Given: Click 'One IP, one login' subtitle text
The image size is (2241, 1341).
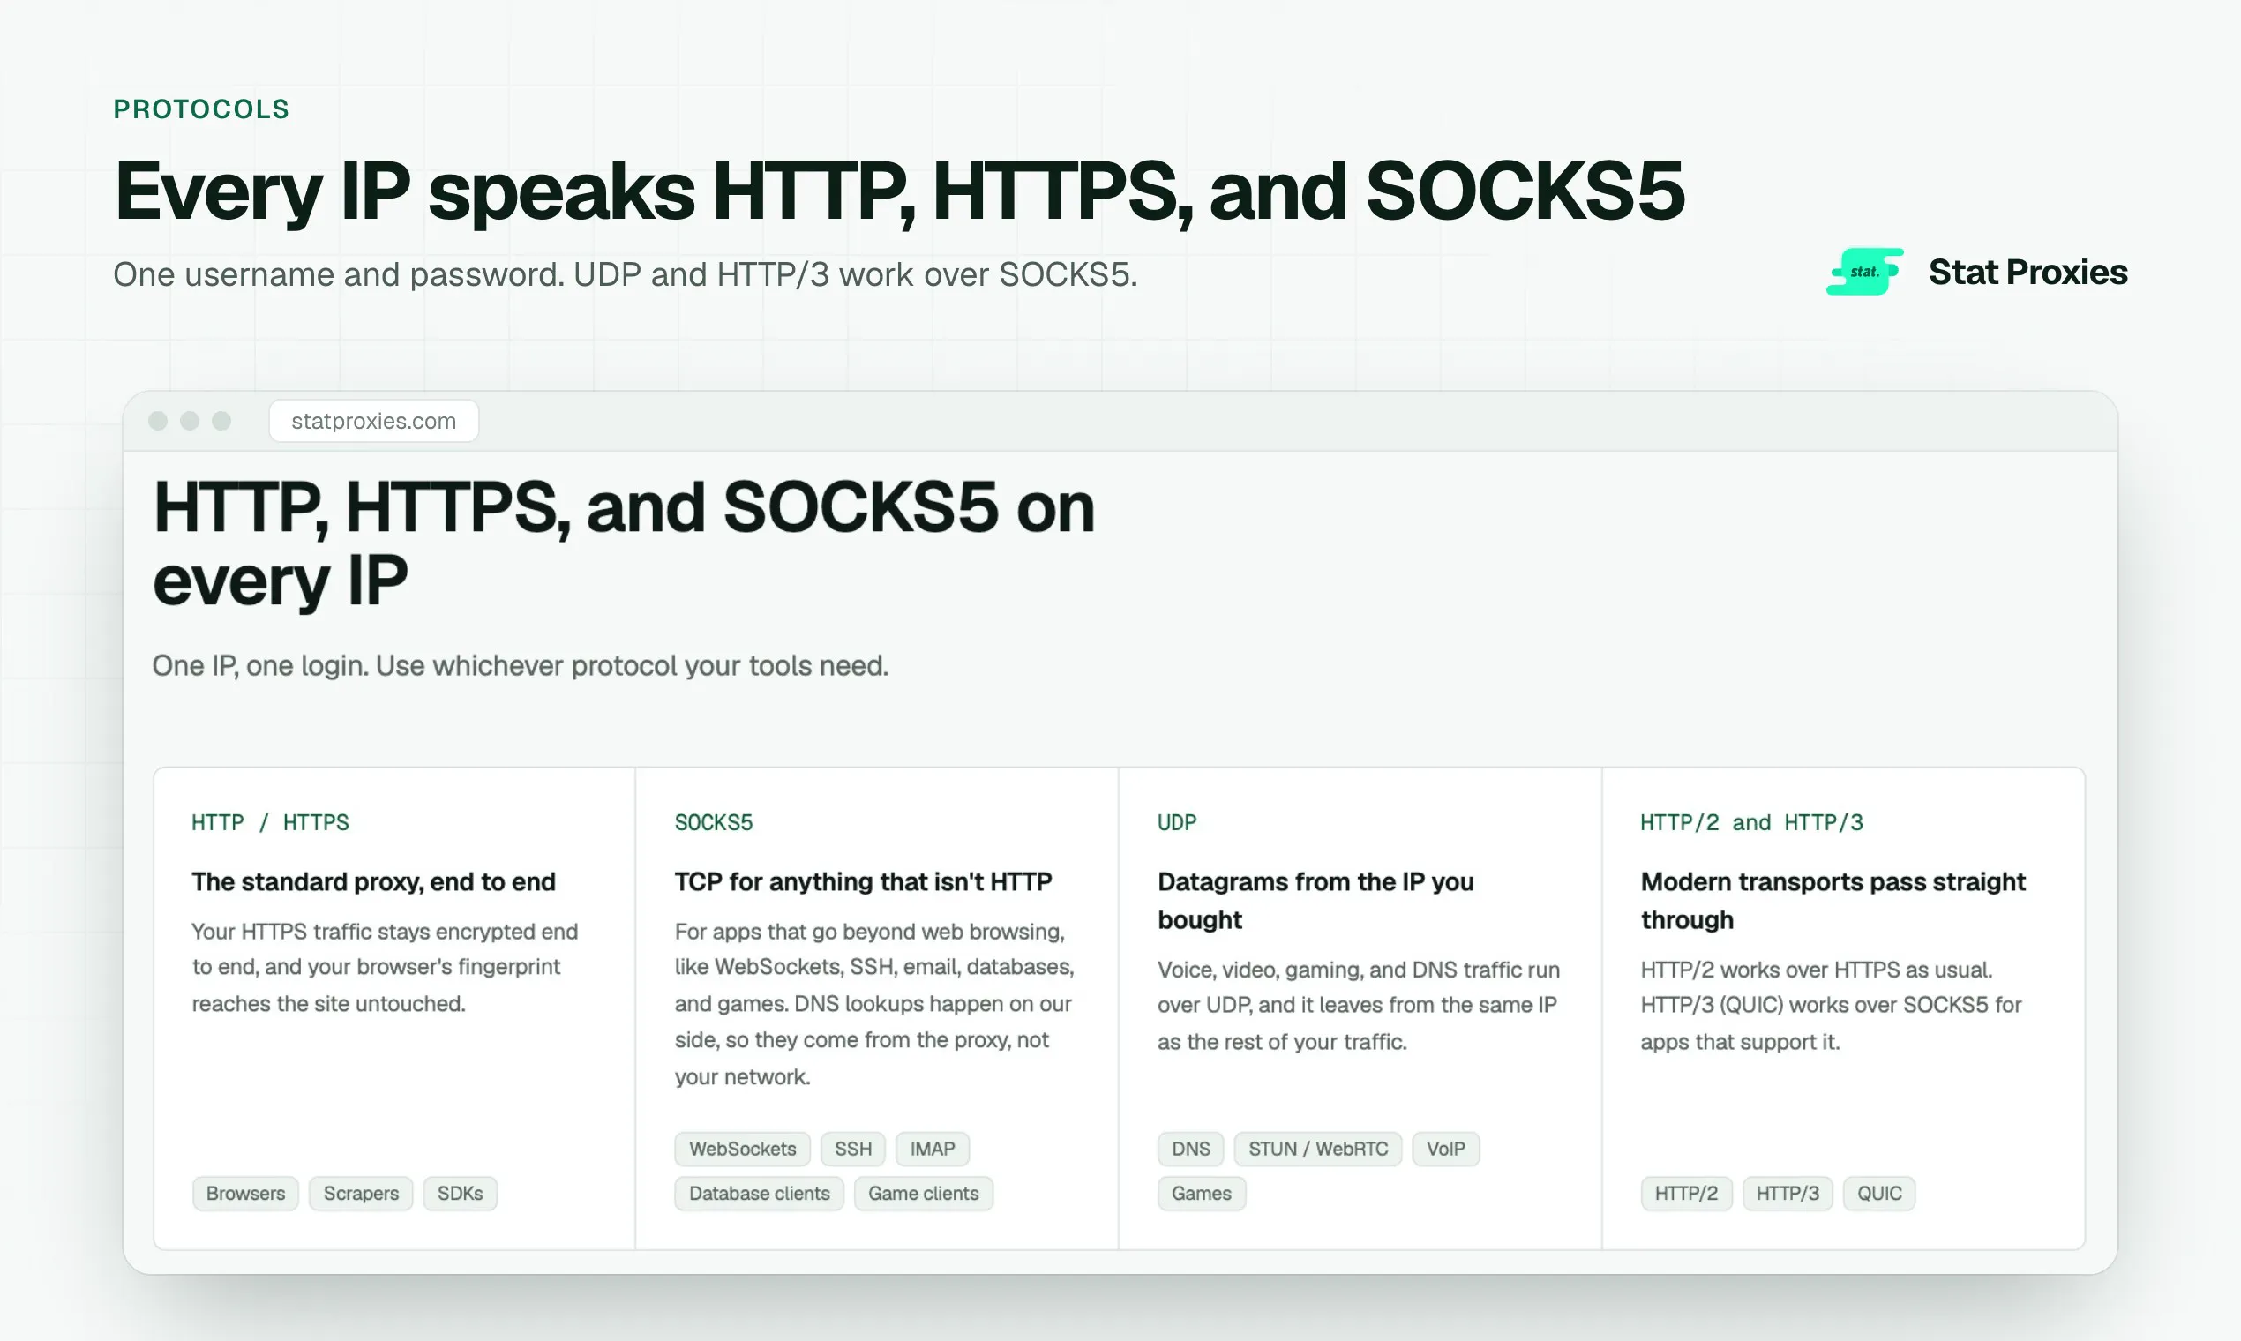Looking at the screenshot, I should click(x=521, y=666).
